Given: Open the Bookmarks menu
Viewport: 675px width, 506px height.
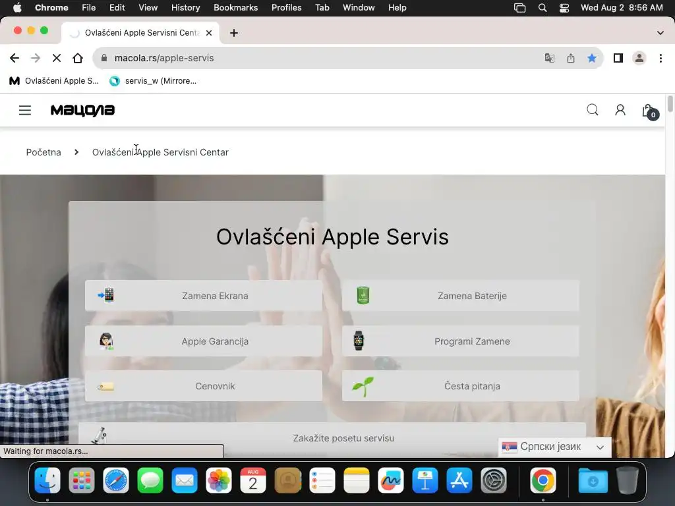Looking at the screenshot, I should point(235,8).
